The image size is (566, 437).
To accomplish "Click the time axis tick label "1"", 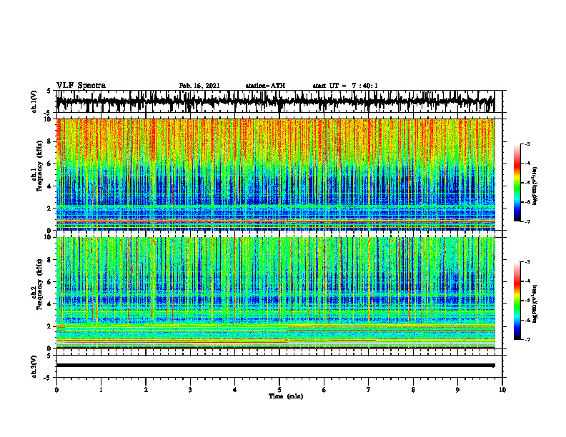I will pos(101,390).
